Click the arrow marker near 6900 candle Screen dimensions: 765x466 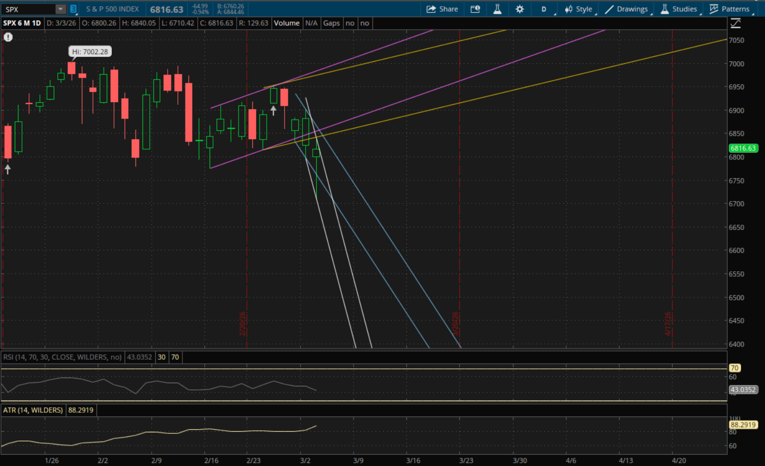273,110
